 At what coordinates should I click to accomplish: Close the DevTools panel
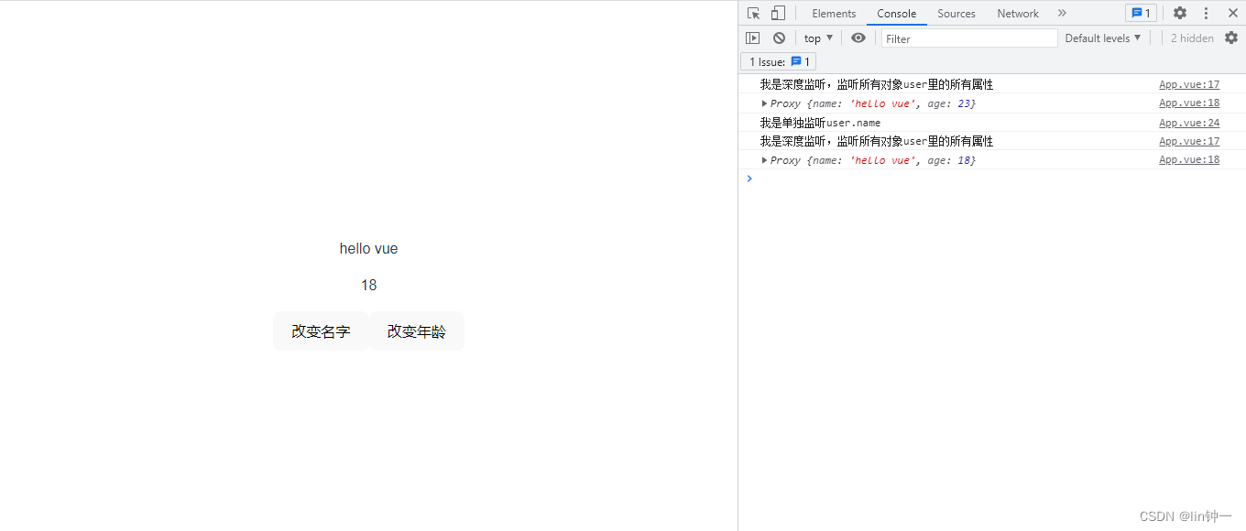pos(1232,13)
